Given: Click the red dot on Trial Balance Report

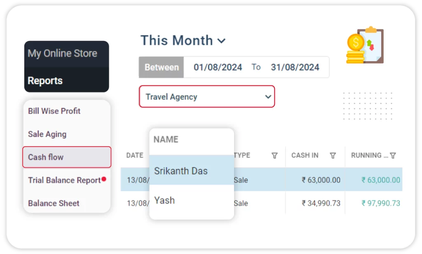Looking at the screenshot, I should pos(104,179).
